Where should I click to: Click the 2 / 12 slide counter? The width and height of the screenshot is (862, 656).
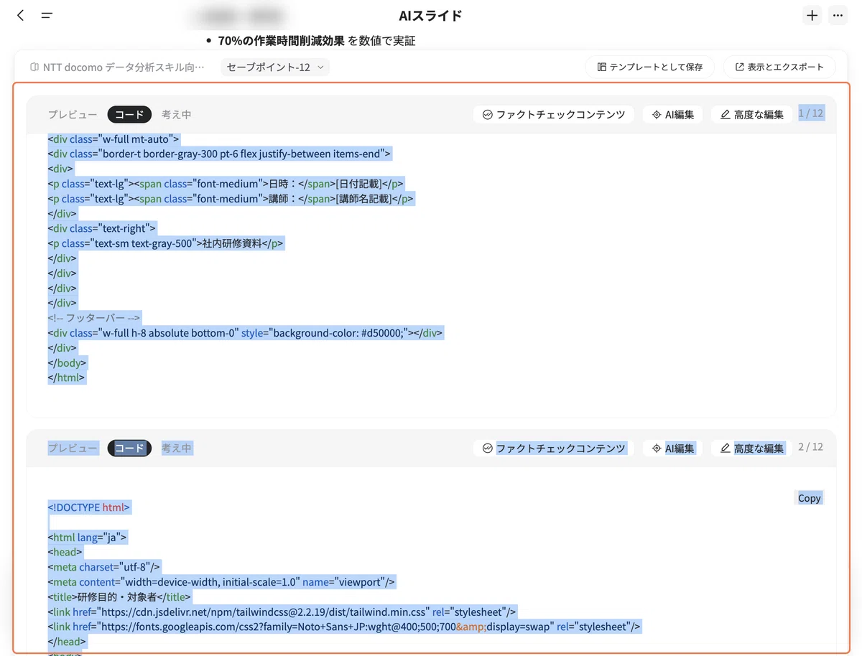click(810, 446)
